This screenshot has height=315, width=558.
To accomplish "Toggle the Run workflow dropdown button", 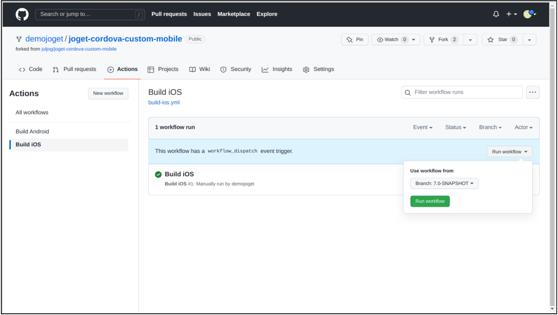I will 510,152.
